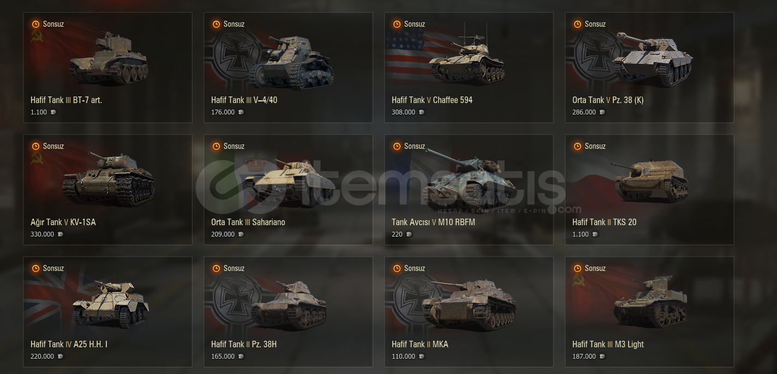Click the silver coin icon beside 165.000
The width and height of the screenshot is (777, 374).
click(241, 357)
